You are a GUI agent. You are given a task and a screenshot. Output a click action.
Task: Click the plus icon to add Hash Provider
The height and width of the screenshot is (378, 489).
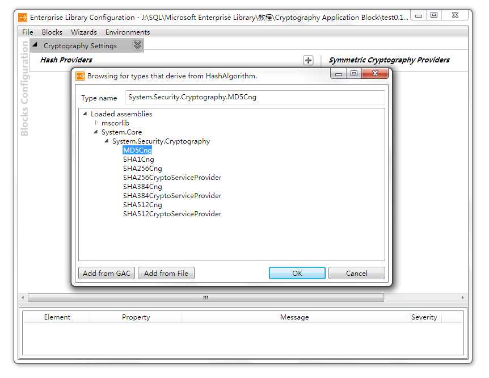click(308, 60)
